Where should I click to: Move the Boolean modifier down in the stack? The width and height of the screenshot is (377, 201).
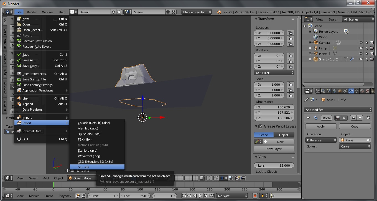[x=360, y=118]
